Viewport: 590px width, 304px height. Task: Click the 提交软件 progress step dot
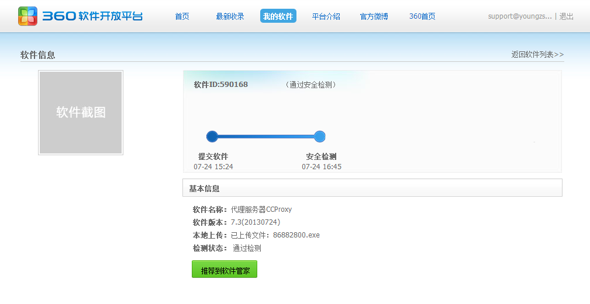click(212, 136)
